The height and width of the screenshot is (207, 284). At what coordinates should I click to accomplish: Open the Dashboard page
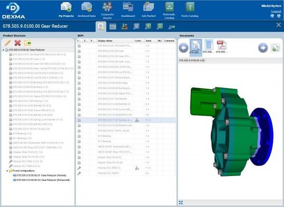coord(128,10)
